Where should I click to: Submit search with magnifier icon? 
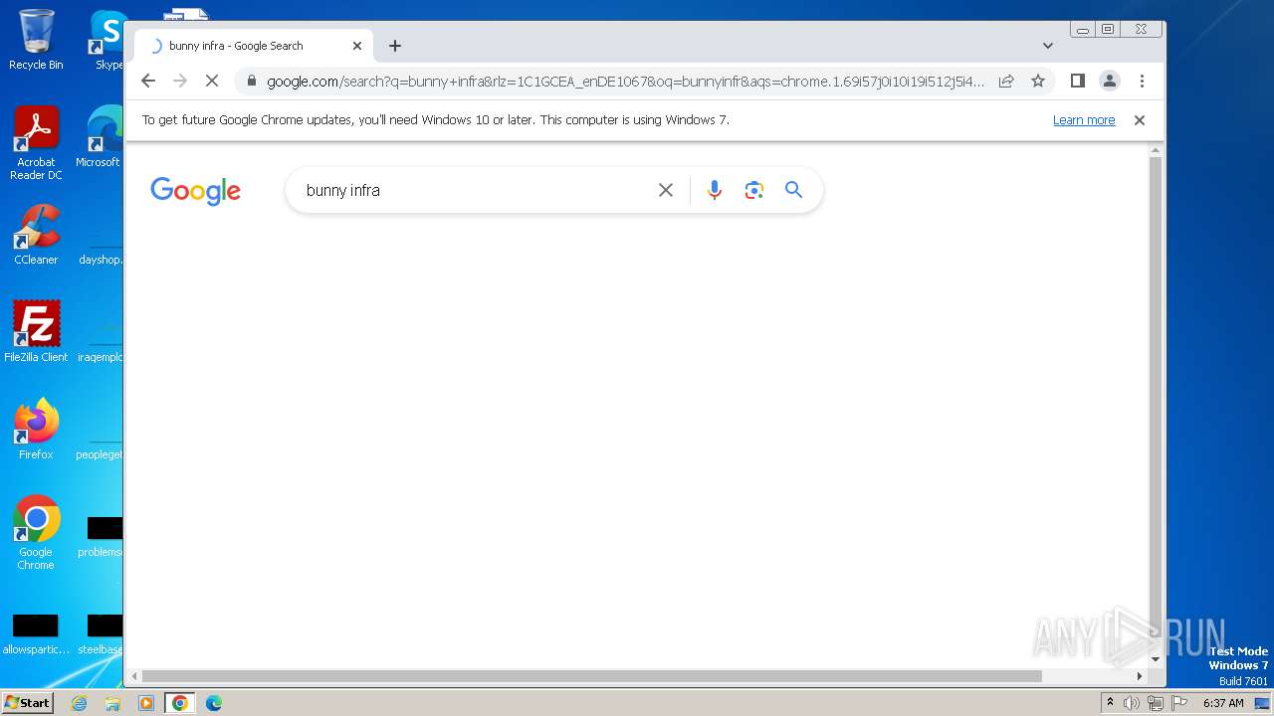click(x=793, y=190)
